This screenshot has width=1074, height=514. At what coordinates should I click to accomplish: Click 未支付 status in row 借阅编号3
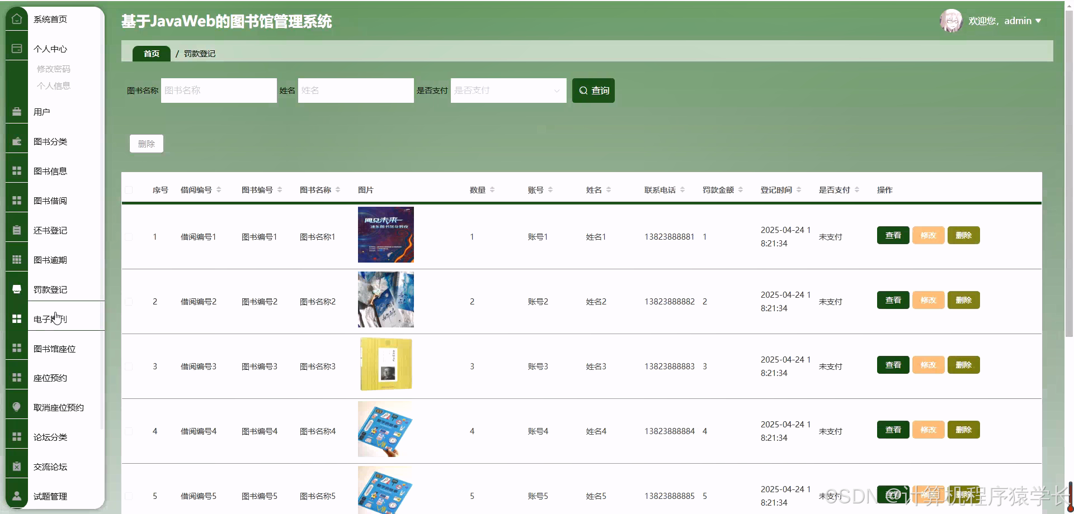[x=831, y=367]
